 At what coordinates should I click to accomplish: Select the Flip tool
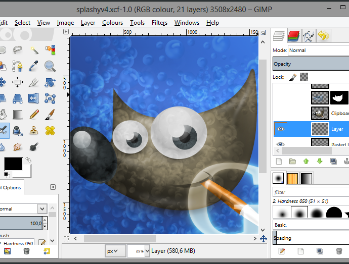pos(33,98)
